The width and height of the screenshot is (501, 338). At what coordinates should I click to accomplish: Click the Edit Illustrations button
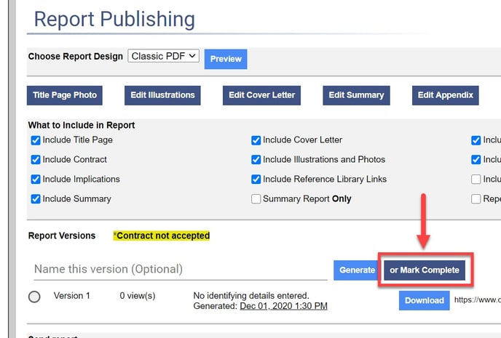[162, 95]
